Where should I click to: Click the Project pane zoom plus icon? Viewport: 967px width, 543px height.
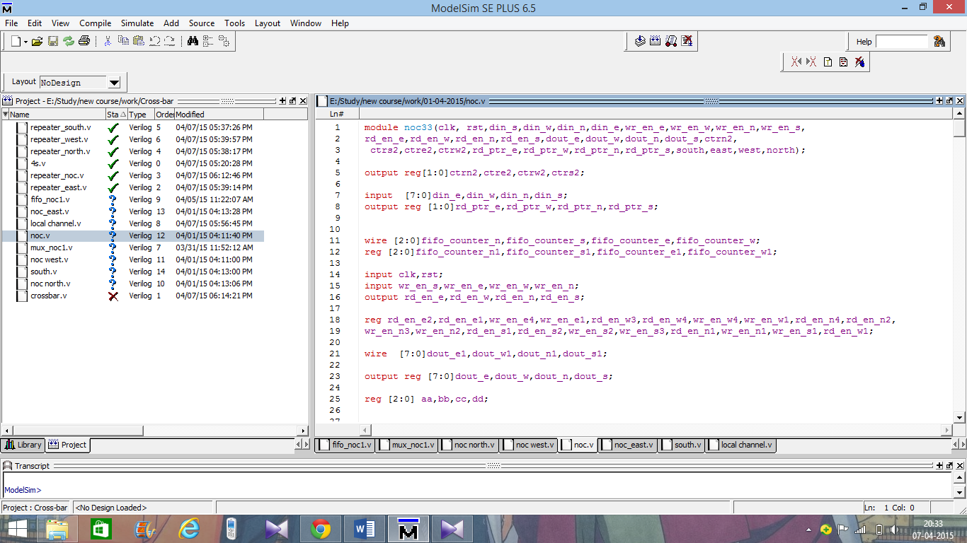pos(282,101)
